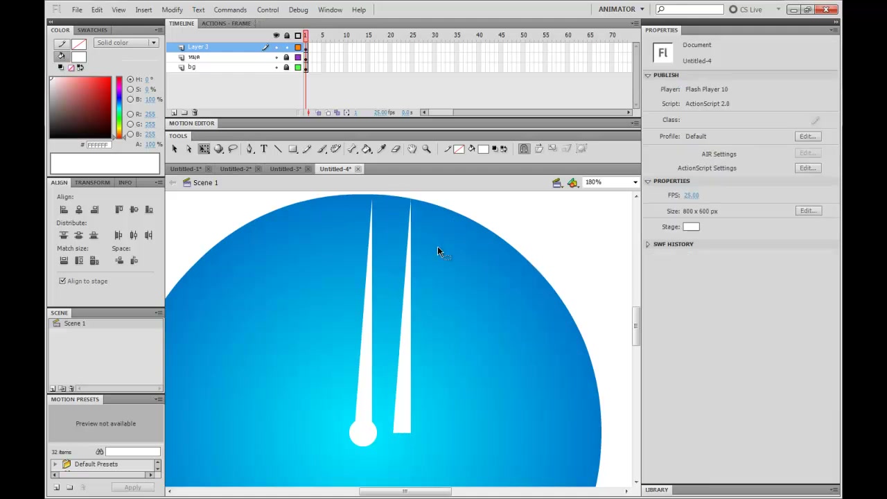The image size is (887, 499).
Task: Select the Rectangle tool
Action: pos(293,149)
